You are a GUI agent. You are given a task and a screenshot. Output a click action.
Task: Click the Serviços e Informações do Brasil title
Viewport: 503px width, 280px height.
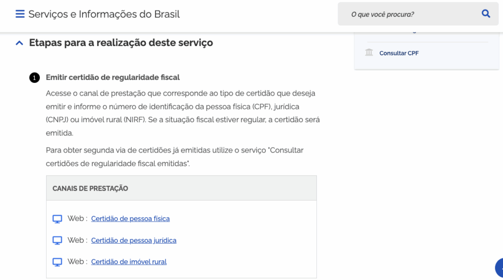(104, 14)
